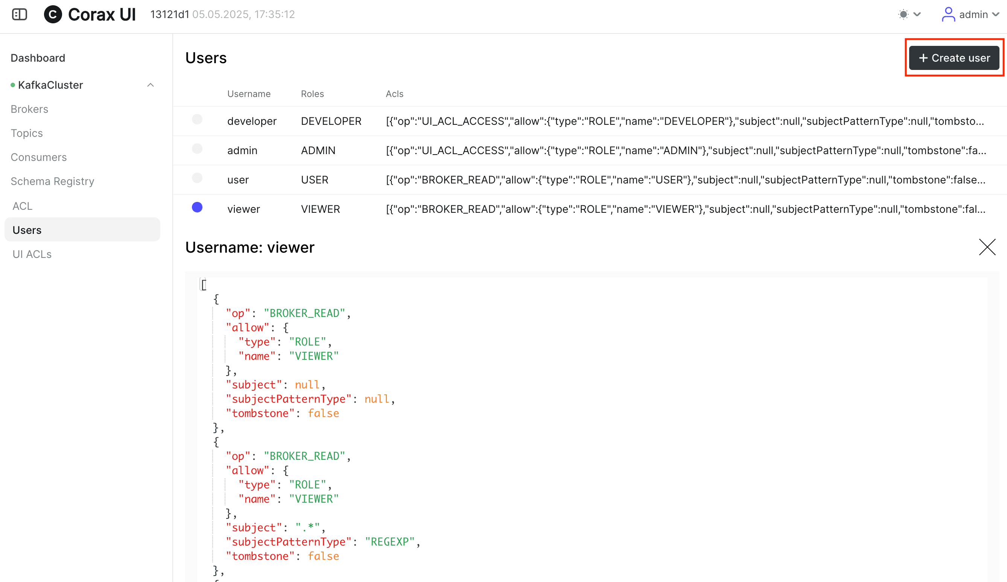This screenshot has height=582, width=1007.
Task: Close the viewer details panel
Action: (x=987, y=247)
